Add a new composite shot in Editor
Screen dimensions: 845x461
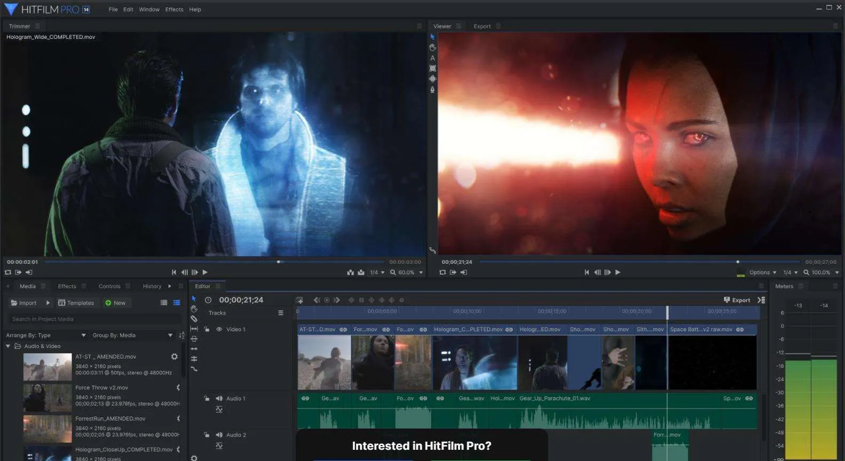tap(299, 300)
